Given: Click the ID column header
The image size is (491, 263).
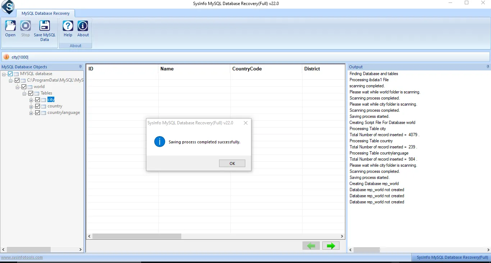Looking at the screenshot, I should pos(122,69).
